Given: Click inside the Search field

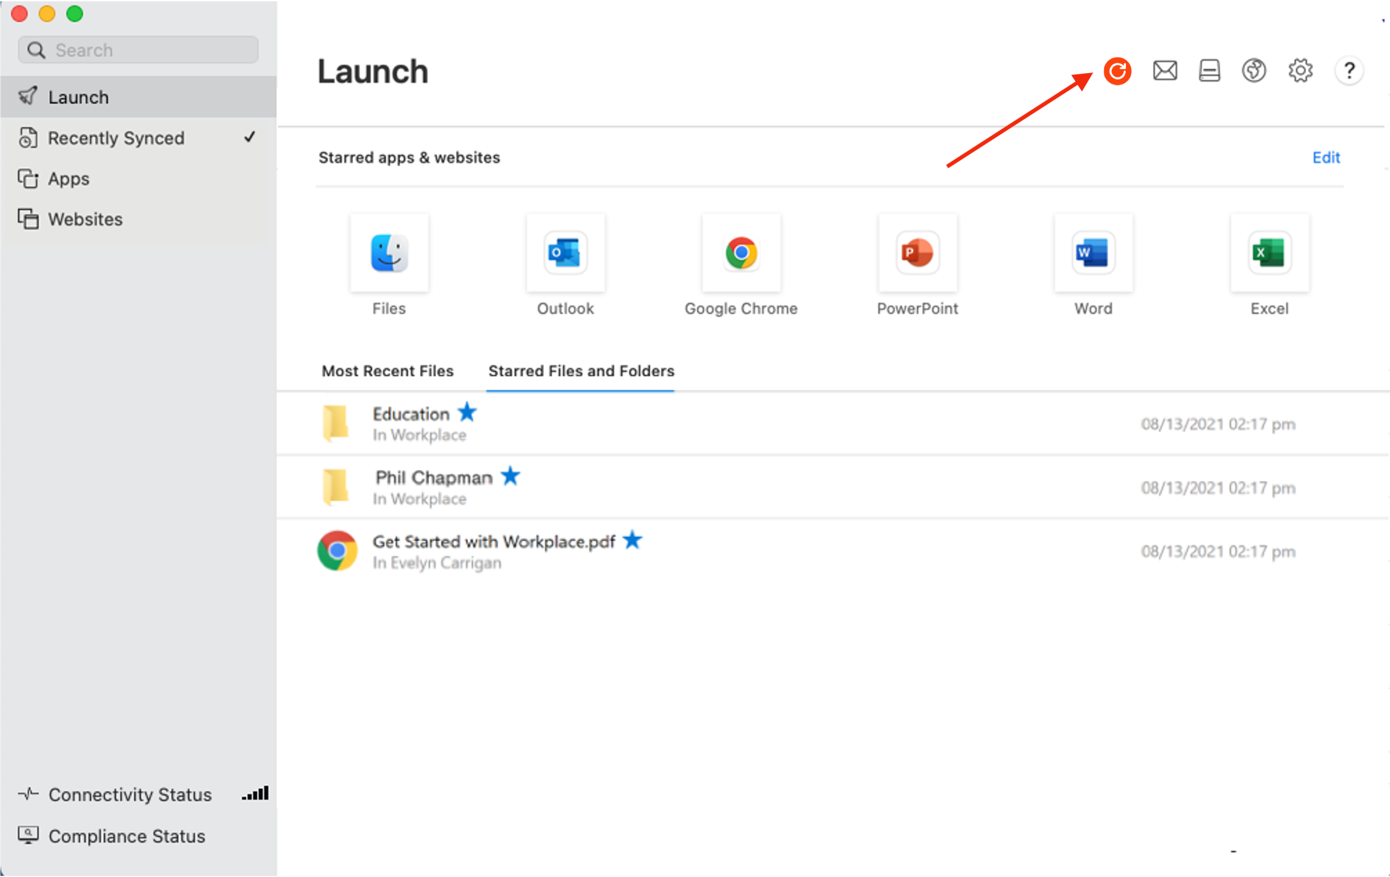Looking at the screenshot, I should pos(138,50).
